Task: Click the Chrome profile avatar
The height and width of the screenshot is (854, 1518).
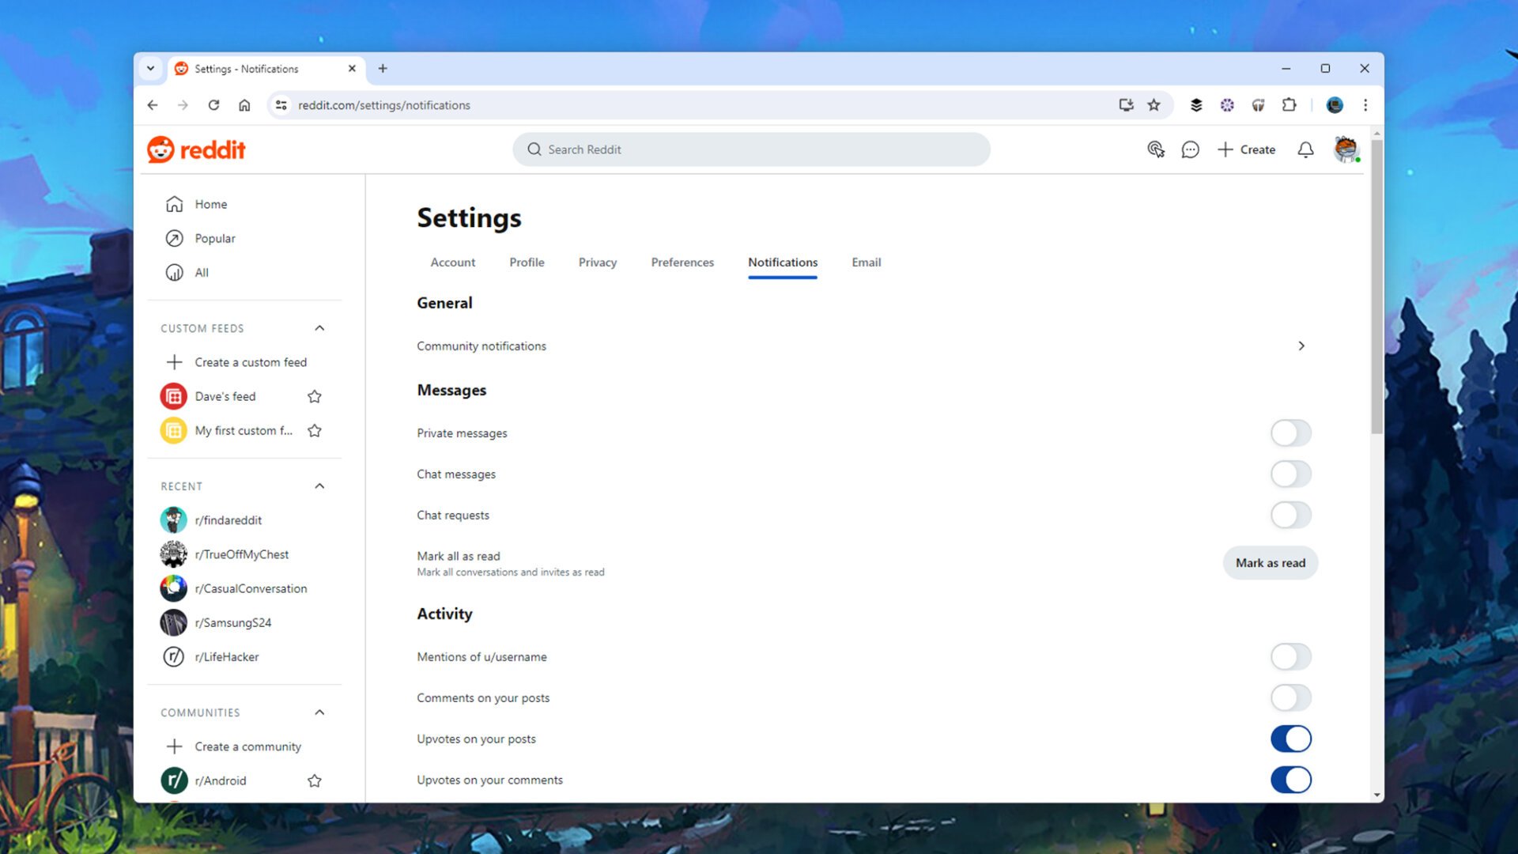Action: [1335, 105]
